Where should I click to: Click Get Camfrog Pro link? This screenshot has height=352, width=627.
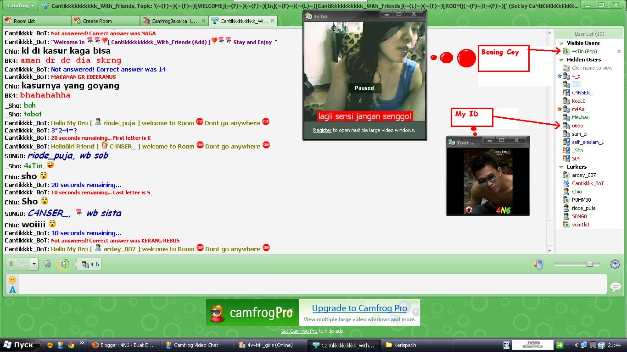[299, 331]
